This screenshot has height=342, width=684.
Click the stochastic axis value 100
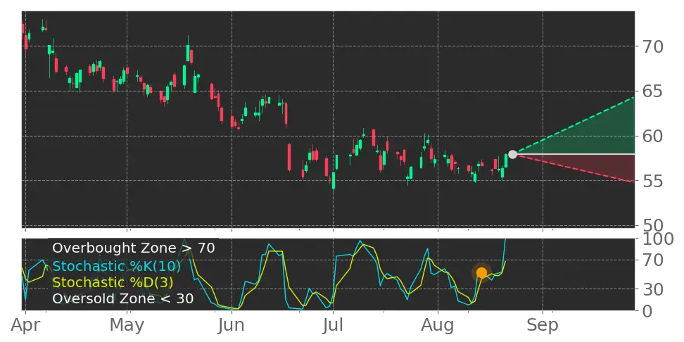[657, 239]
